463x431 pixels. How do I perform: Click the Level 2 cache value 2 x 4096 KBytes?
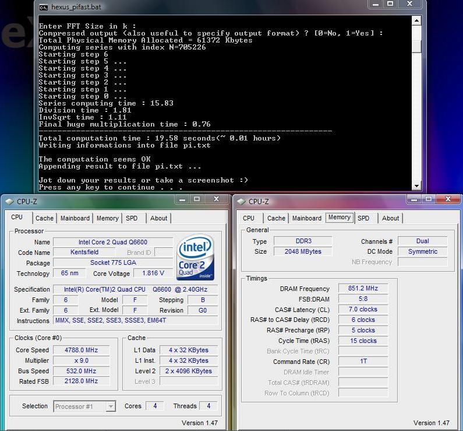pos(189,371)
